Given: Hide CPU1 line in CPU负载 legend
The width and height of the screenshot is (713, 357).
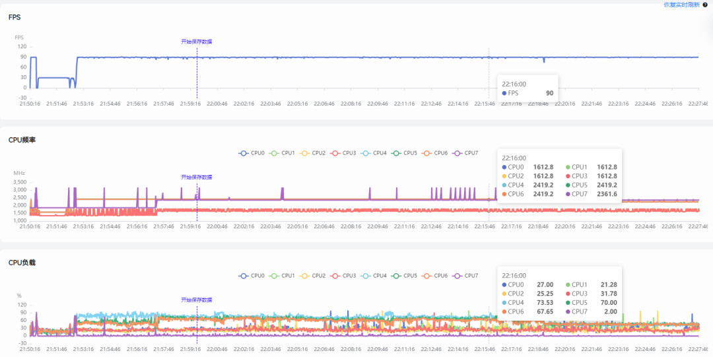Looking at the screenshot, I should coord(282,276).
